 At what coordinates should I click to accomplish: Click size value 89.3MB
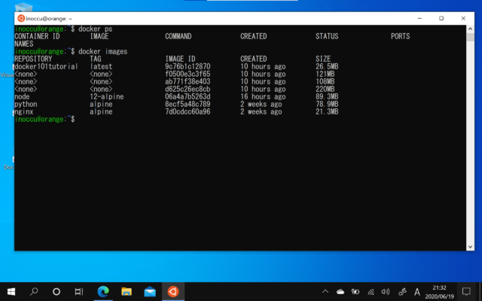(327, 96)
